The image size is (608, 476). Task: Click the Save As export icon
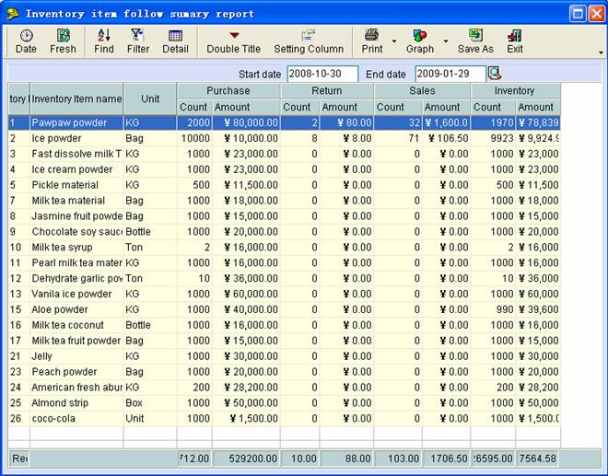pos(475,35)
